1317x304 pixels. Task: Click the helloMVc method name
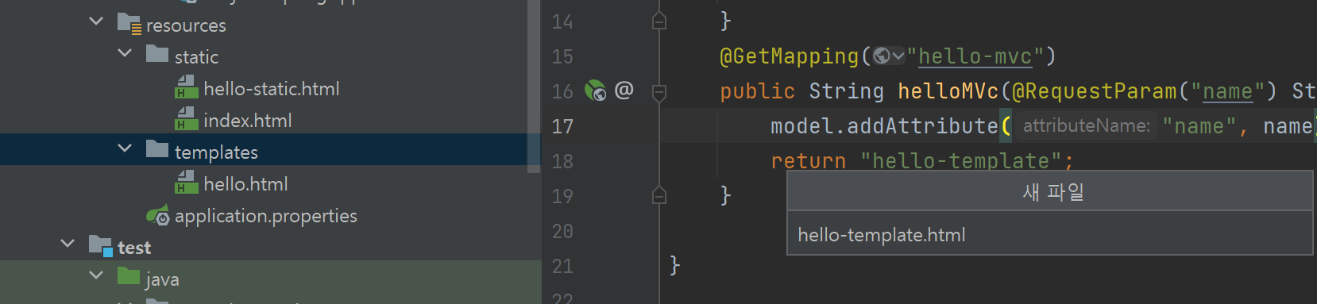click(948, 91)
